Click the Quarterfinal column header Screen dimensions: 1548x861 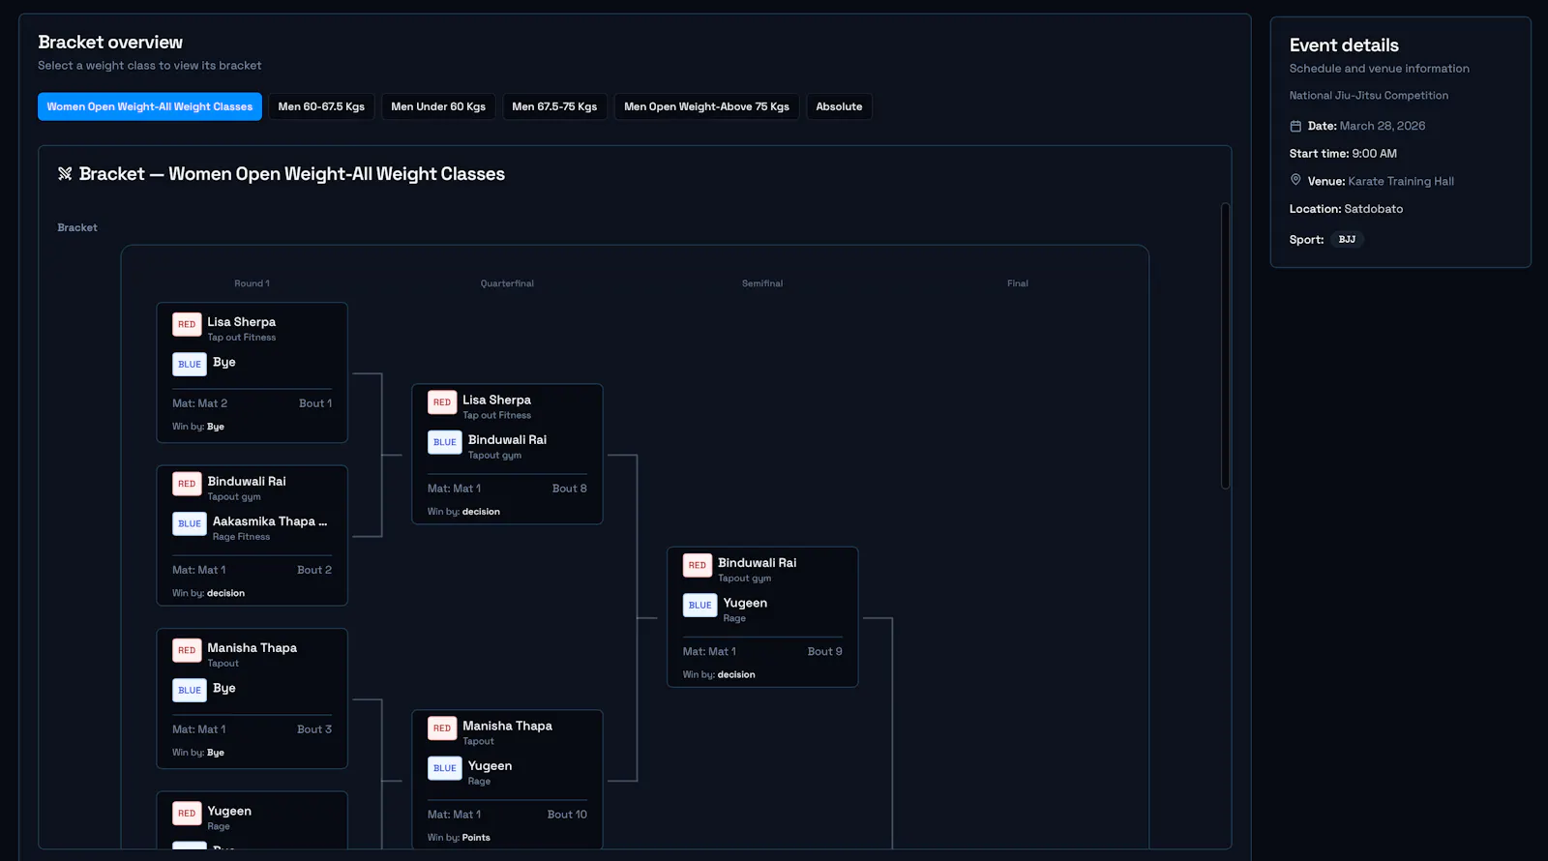(x=507, y=283)
